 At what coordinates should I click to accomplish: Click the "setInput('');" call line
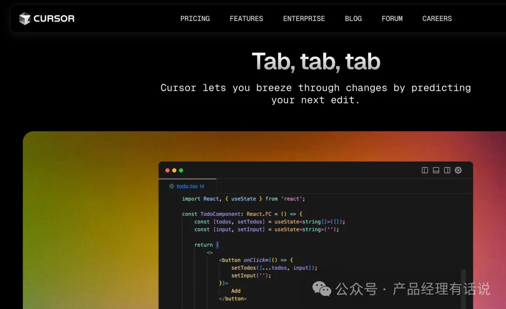click(251, 275)
